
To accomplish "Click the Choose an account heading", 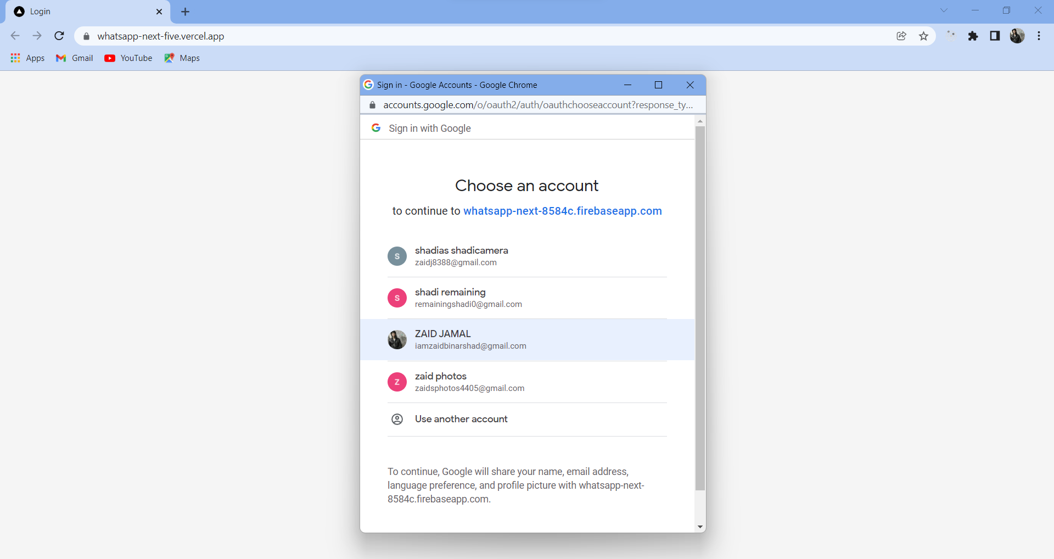I will tap(527, 186).
